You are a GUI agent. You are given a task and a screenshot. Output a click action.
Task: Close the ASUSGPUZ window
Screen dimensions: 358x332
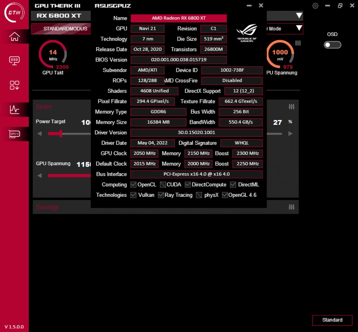tap(261, 6)
